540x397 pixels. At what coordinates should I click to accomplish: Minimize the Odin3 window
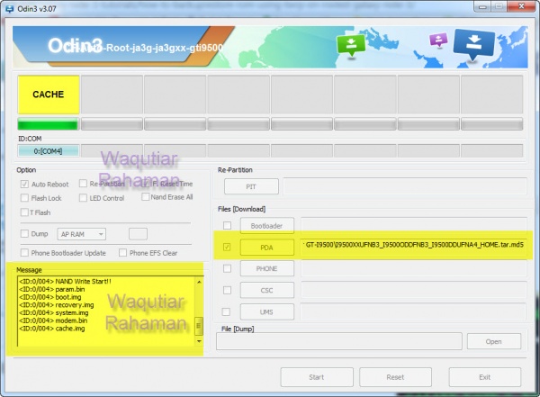(482, 6)
